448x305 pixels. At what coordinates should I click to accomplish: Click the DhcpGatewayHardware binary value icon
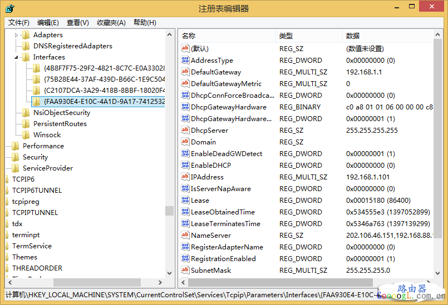click(185, 107)
